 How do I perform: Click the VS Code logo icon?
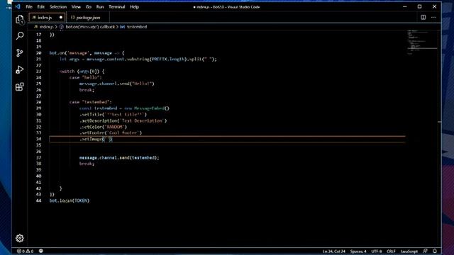(18, 6)
